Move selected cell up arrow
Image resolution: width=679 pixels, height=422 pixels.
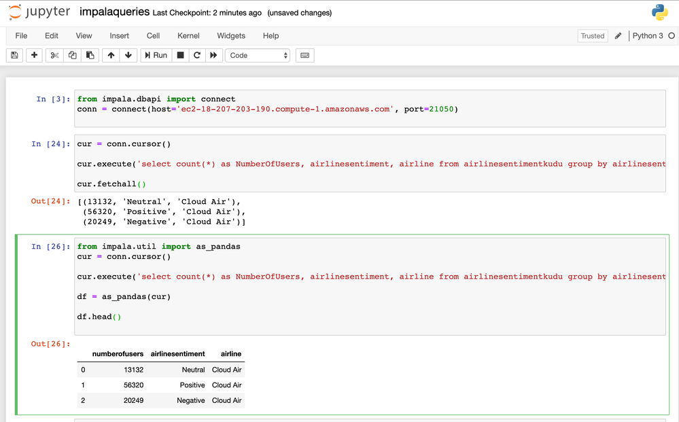pos(111,55)
